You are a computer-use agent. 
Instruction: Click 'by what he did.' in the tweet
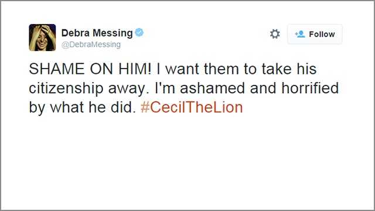click(83, 107)
